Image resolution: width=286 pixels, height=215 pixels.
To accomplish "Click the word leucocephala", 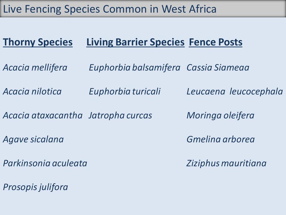I will click(256, 92).
